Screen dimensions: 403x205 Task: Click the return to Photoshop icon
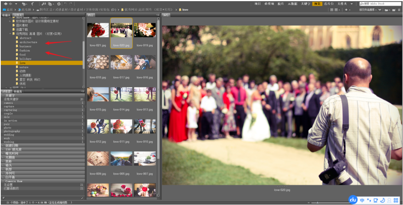pyautogui.click(x=33, y=4)
